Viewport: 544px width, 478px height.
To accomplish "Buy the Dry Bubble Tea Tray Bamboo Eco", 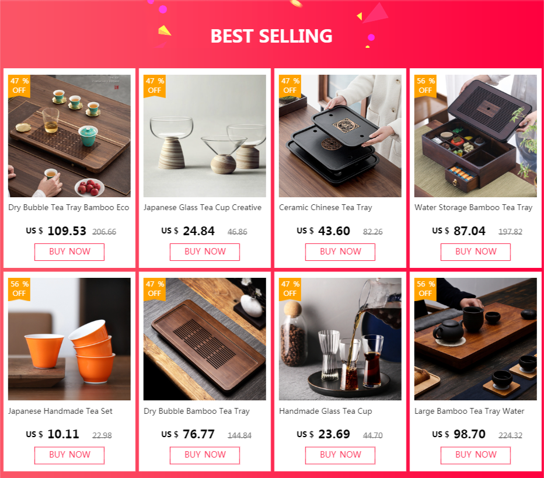I will pyautogui.click(x=69, y=252).
